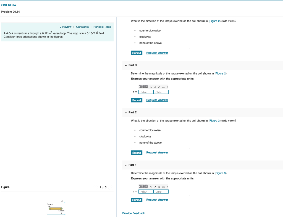The image size is (283, 217).
Task: Show keyboard shortcuts for Part F
Action: tap(163, 187)
